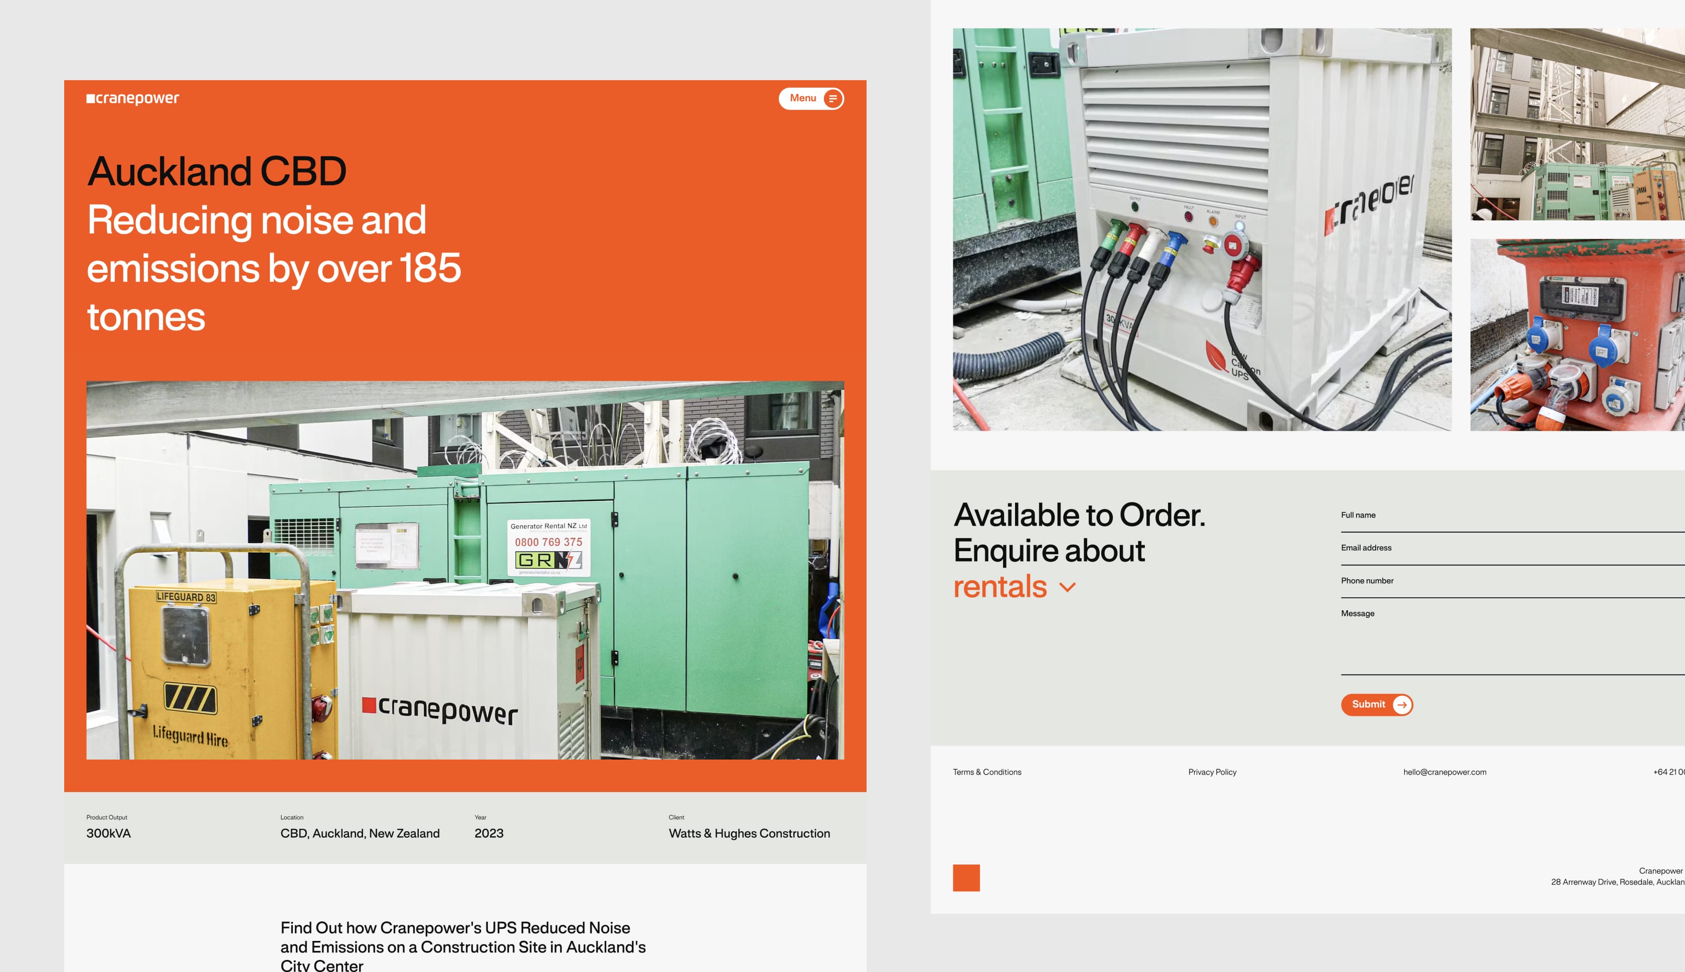Viewport: 1685px width, 972px height.
Task: Click 'Find Out how Cranepower's UPS' paragraph heading
Action: [x=463, y=946]
